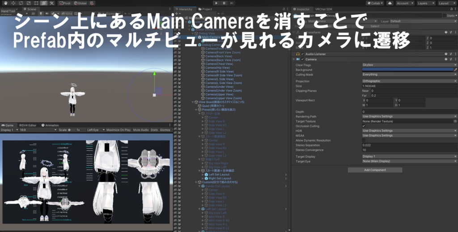458x232 pixels.
Task: Open the Left Eye dropdown in Game view
Action: click(x=96, y=130)
